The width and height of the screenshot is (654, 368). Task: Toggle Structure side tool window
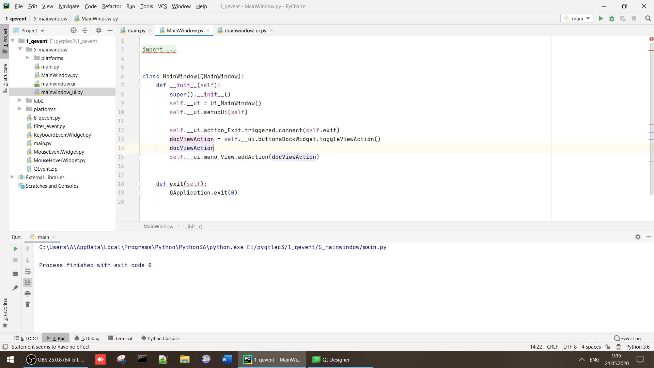5,78
